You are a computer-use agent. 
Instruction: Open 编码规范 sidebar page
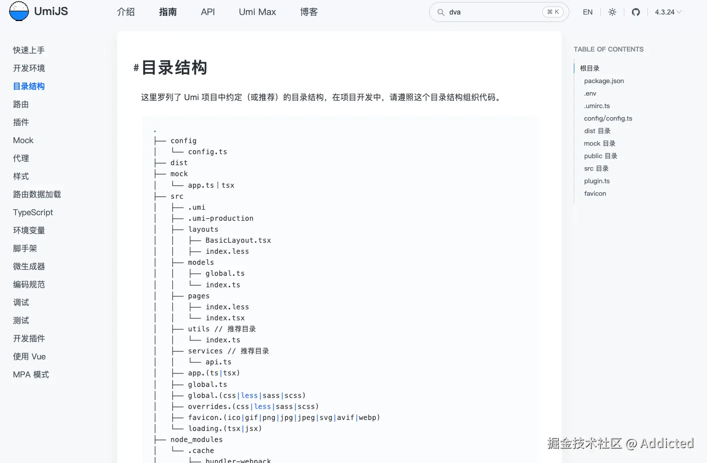click(29, 284)
